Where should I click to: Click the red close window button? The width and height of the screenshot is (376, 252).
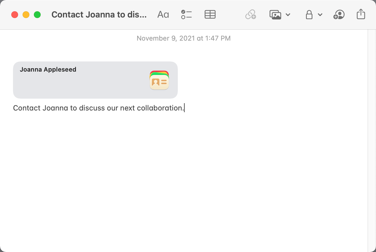point(15,15)
